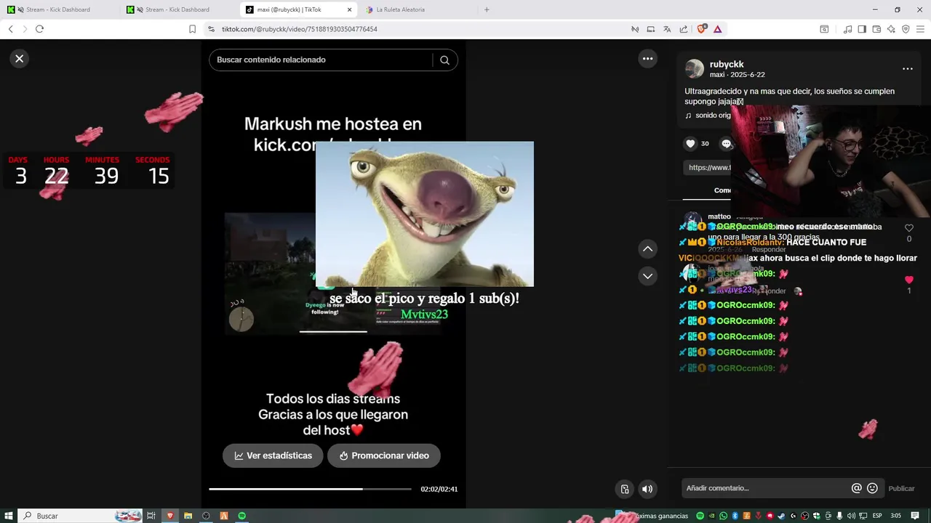Open the rubyckk post options menu
This screenshot has height=523, width=931.
pyautogui.click(x=907, y=69)
